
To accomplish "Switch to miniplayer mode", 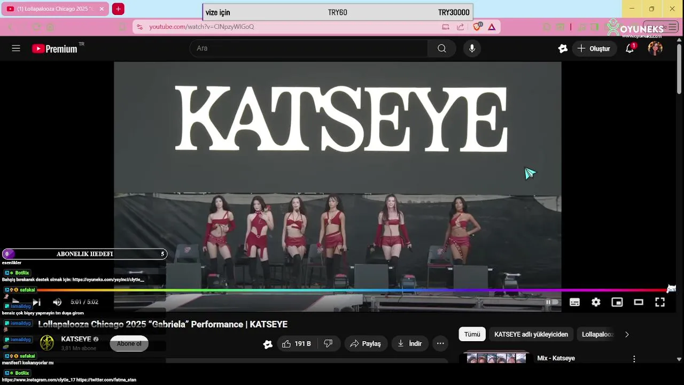I will click(617, 302).
